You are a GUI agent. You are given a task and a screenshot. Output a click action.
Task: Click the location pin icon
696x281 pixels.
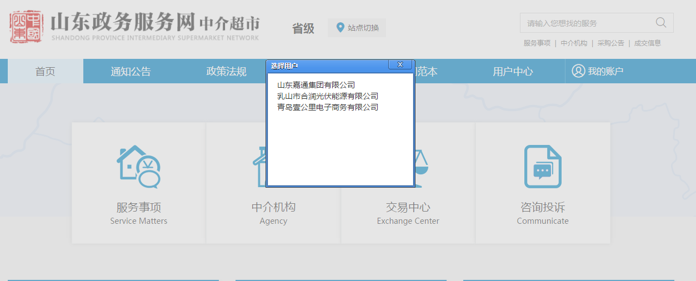(340, 27)
